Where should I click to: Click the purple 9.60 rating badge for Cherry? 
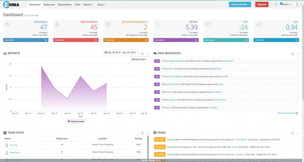click(x=157, y=69)
